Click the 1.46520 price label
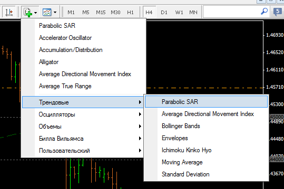This screenshot has width=284, height=189. point(275,52)
